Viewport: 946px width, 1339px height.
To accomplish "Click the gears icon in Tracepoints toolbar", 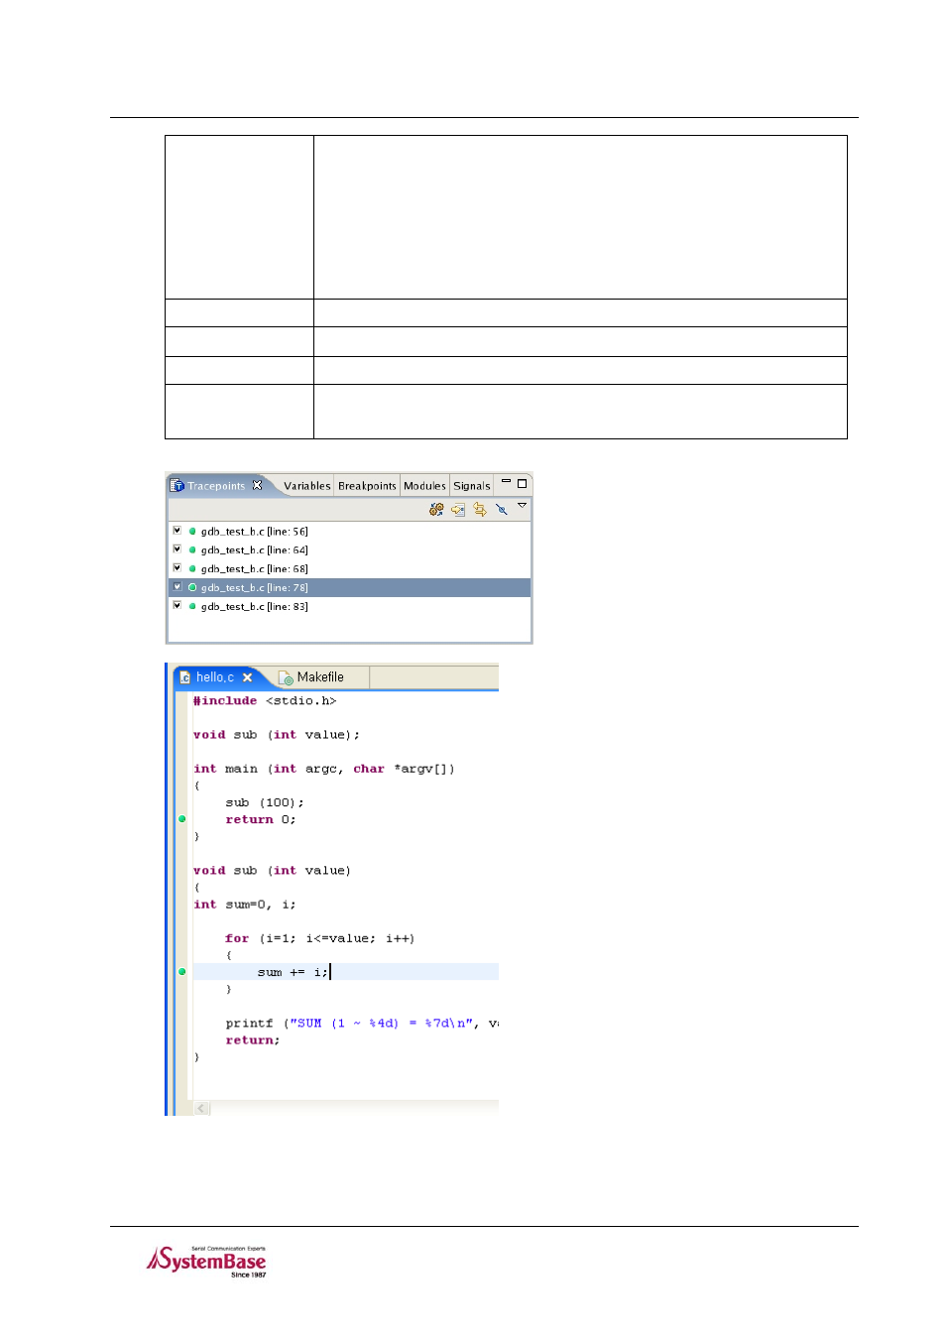I will (x=436, y=509).
